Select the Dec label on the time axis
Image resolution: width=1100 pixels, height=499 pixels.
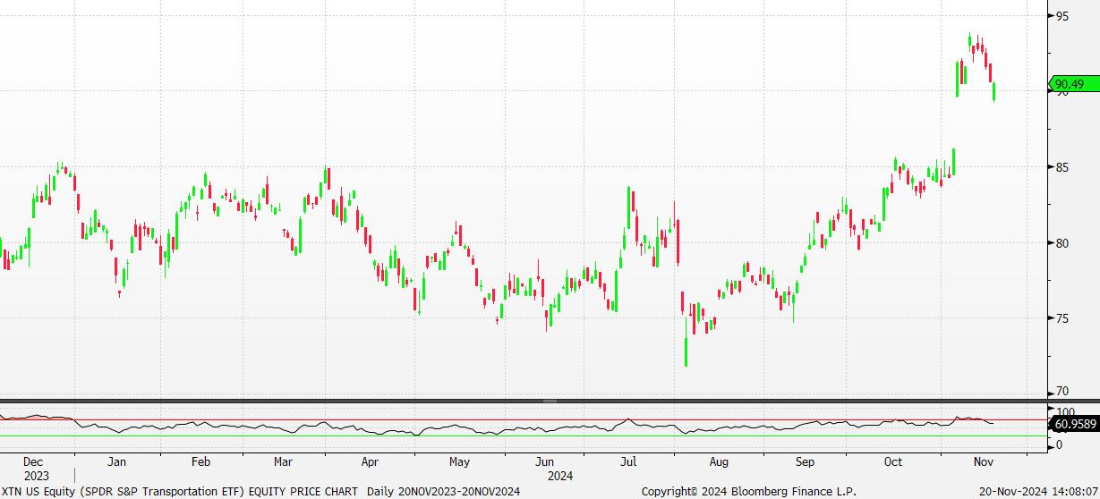pos(36,462)
